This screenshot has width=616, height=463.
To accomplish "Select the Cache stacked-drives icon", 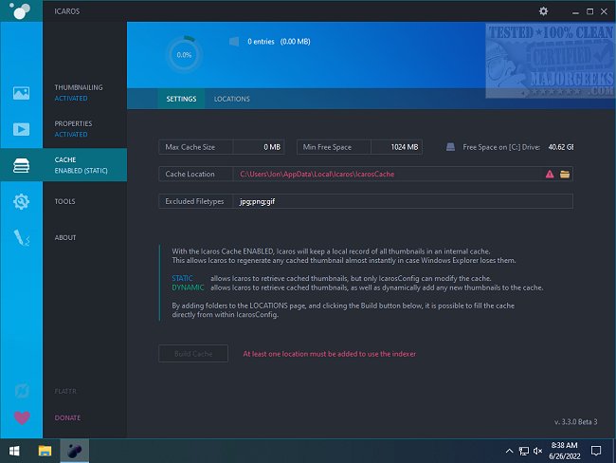I will pyautogui.click(x=21, y=165).
